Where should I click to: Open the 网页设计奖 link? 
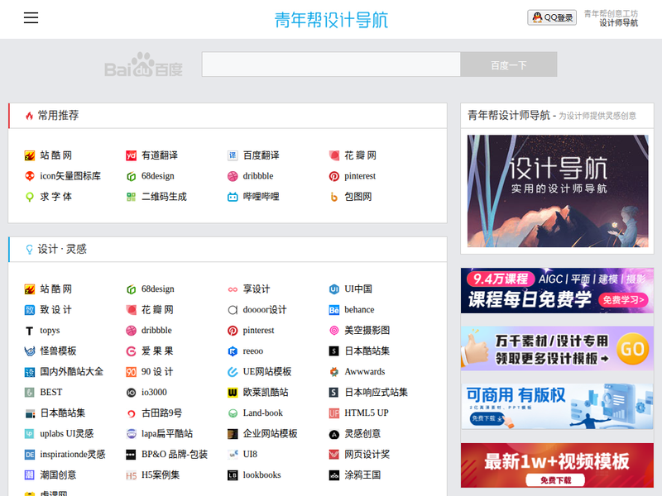[x=367, y=454]
